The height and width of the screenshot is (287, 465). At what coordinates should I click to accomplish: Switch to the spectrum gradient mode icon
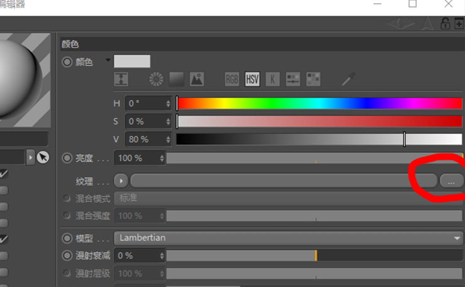177,79
